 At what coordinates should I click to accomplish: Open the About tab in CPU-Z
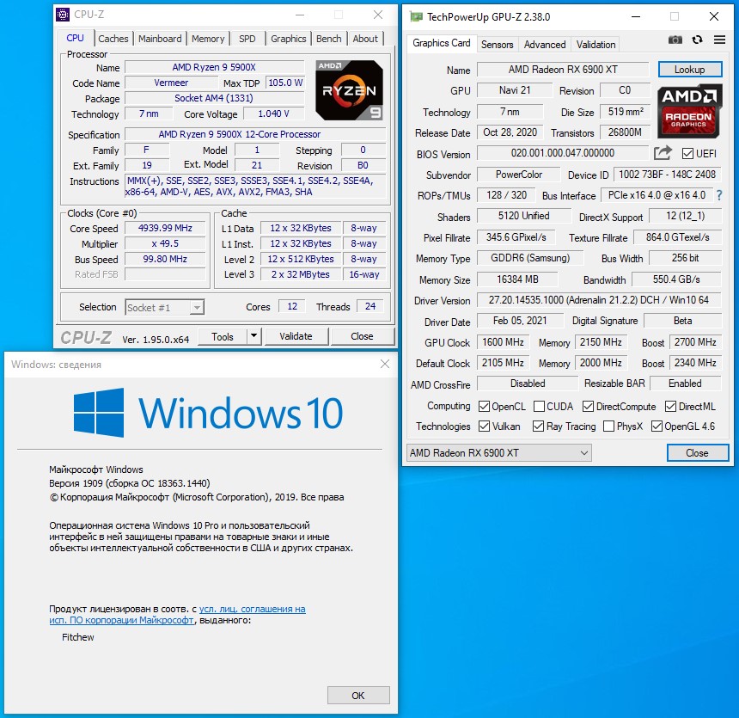point(365,39)
